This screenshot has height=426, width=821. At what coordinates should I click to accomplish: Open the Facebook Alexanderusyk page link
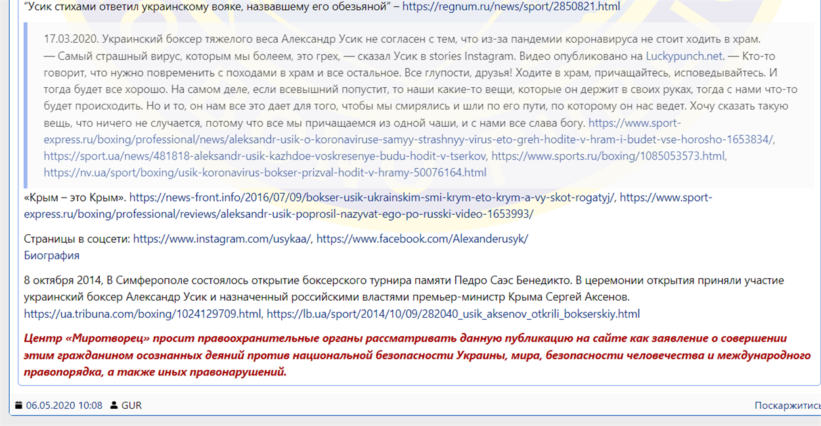point(422,239)
